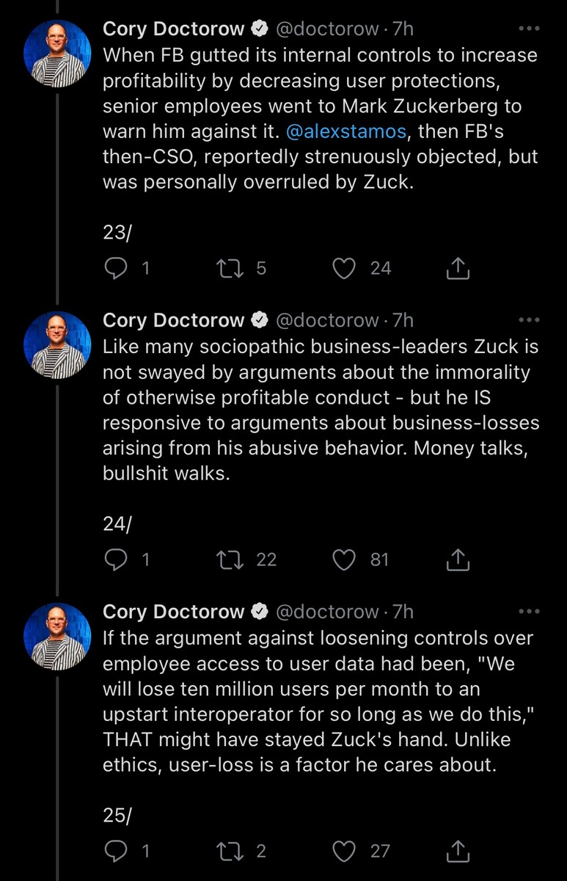Screen dimensions: 567x881
Task: Reply to the tweet numbered 23/
Action: click(116, 269)
